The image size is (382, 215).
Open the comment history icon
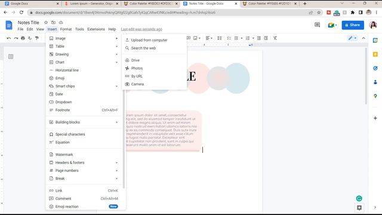tap(317, 25)
